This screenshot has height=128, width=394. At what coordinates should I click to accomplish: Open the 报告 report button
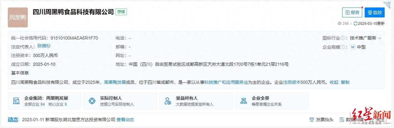(352, 12)
